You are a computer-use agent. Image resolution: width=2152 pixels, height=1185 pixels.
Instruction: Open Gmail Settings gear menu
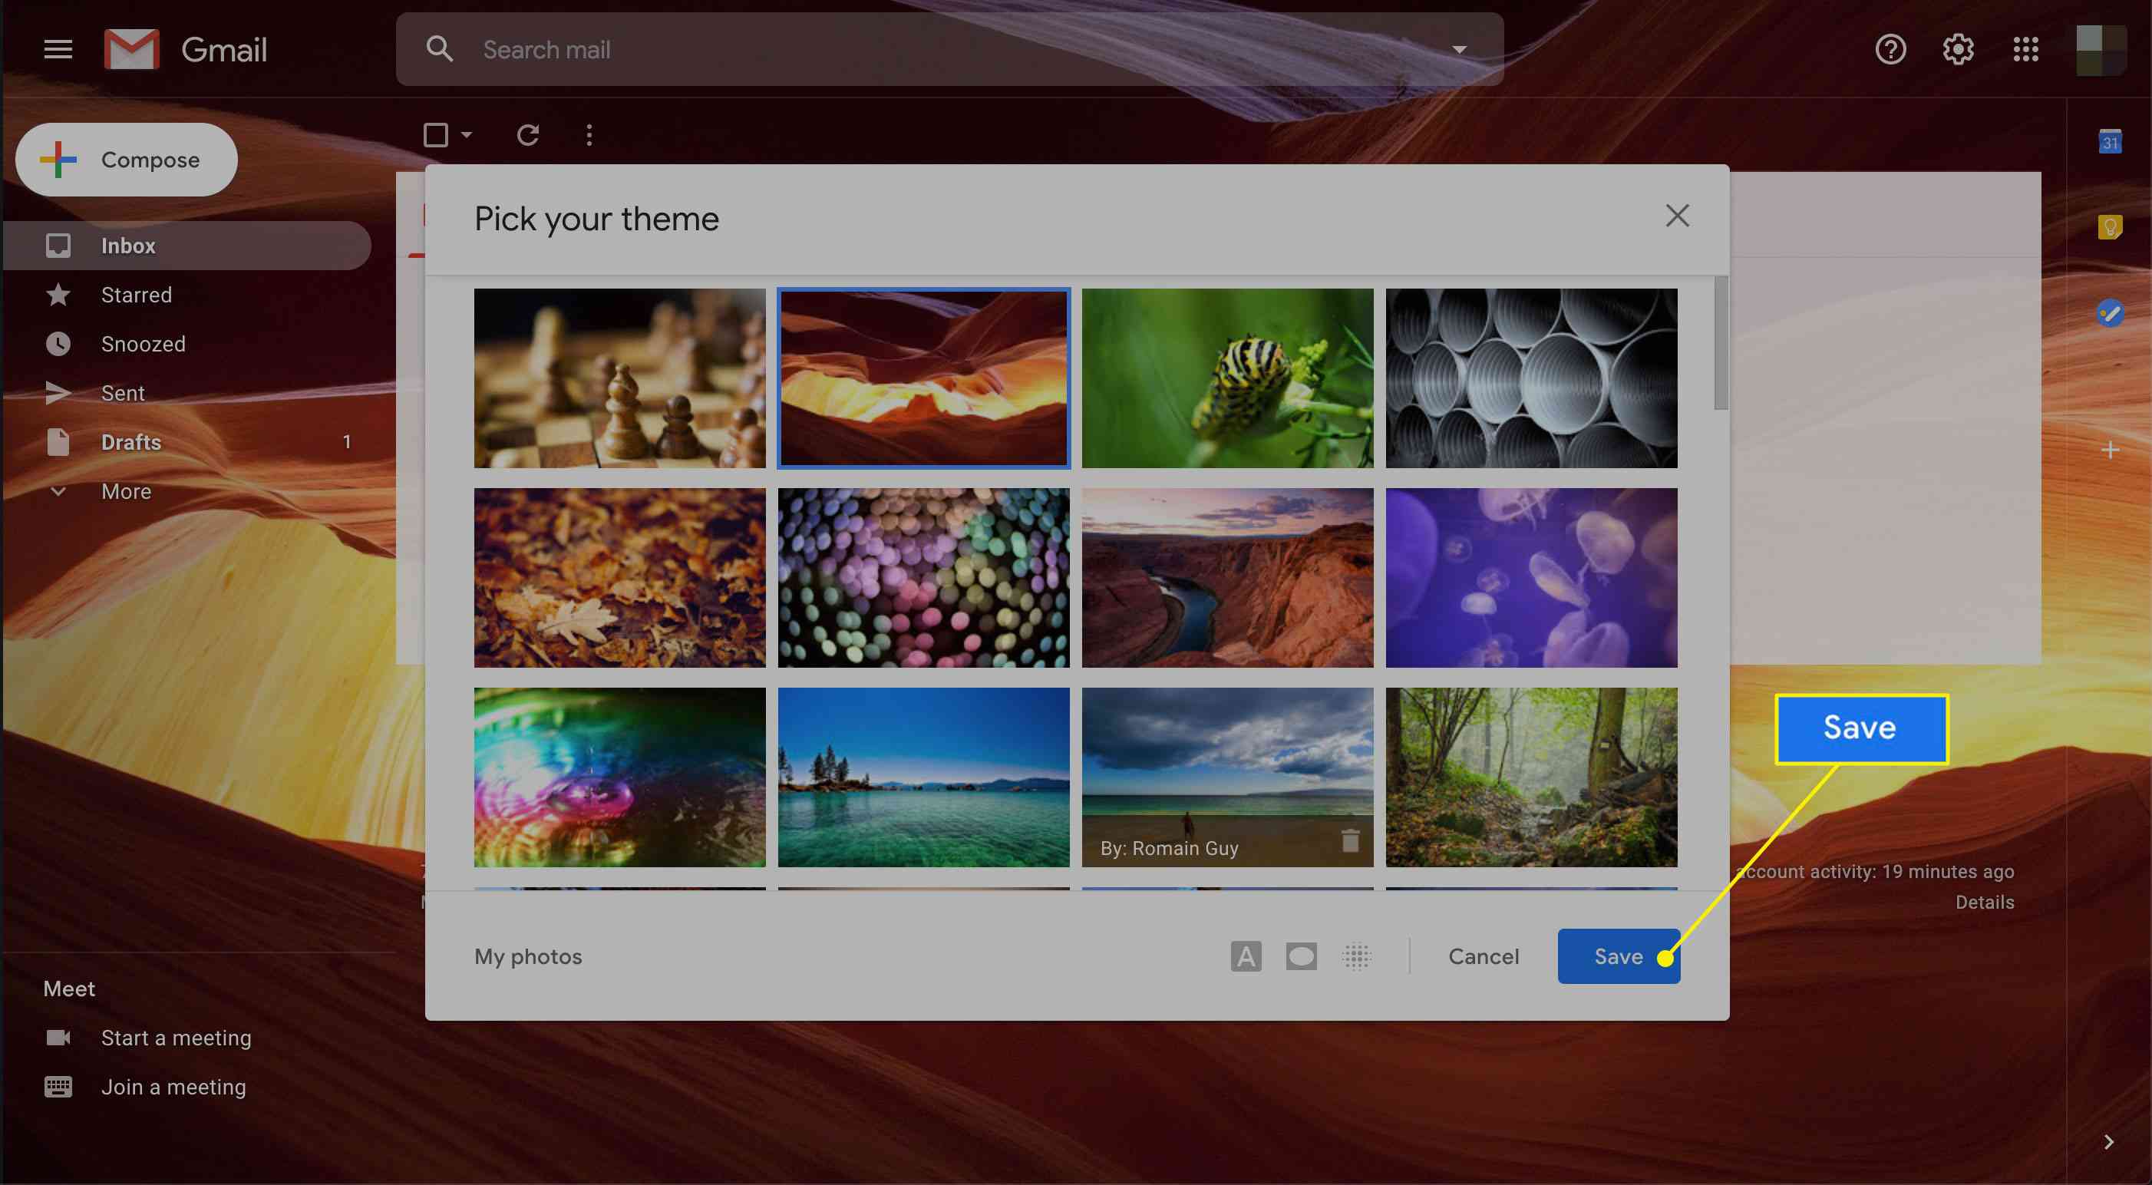pos(1956,50)
